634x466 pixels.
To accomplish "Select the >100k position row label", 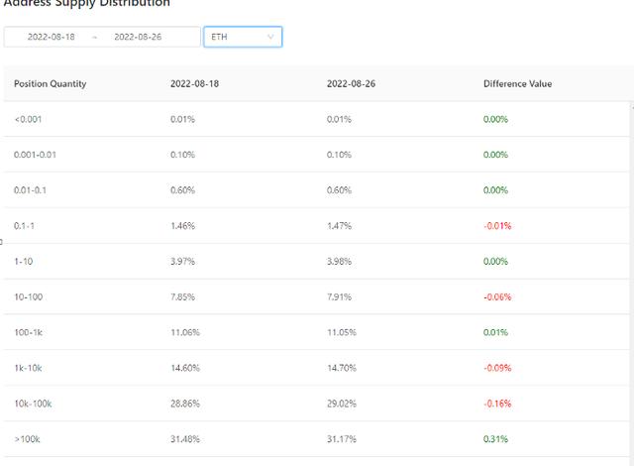I will click(27, 439).
